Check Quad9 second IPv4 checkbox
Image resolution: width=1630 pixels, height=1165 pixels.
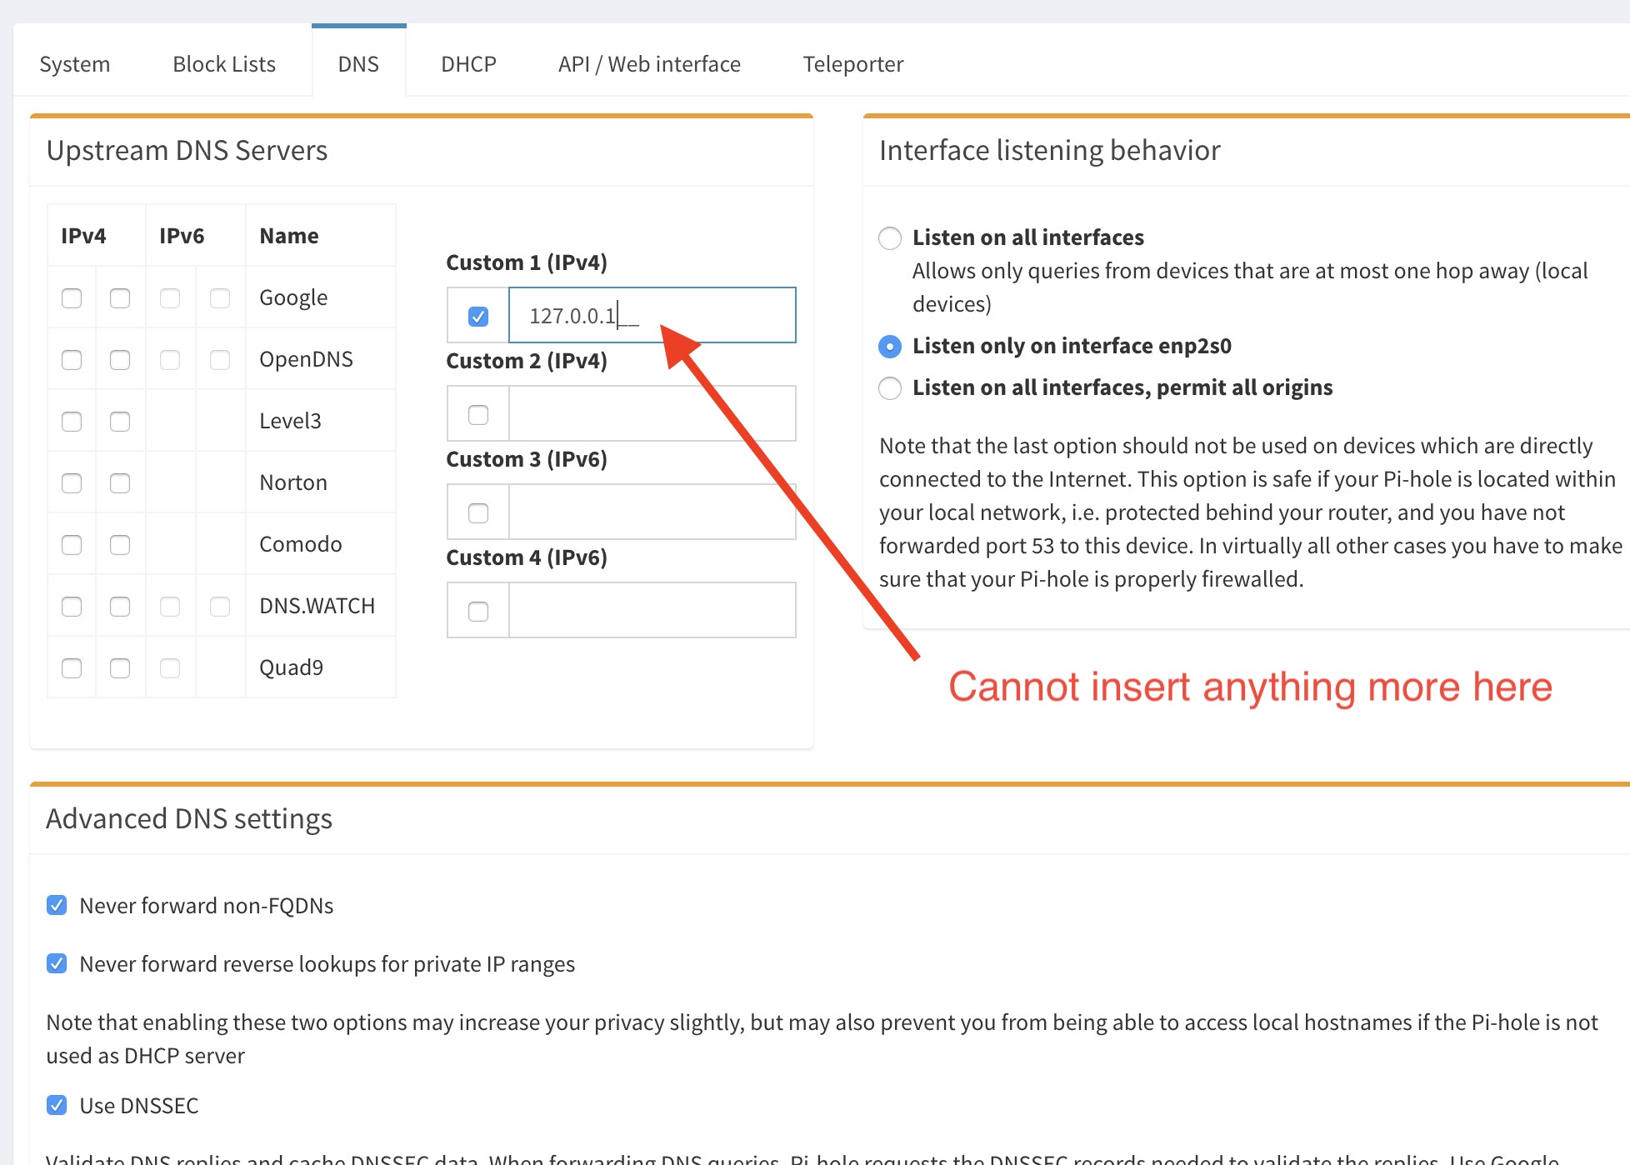[x=120, y=667]
